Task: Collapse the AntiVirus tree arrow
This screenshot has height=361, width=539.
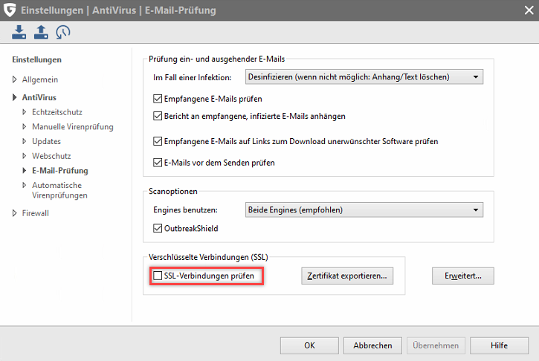Action: pos(14,97)
